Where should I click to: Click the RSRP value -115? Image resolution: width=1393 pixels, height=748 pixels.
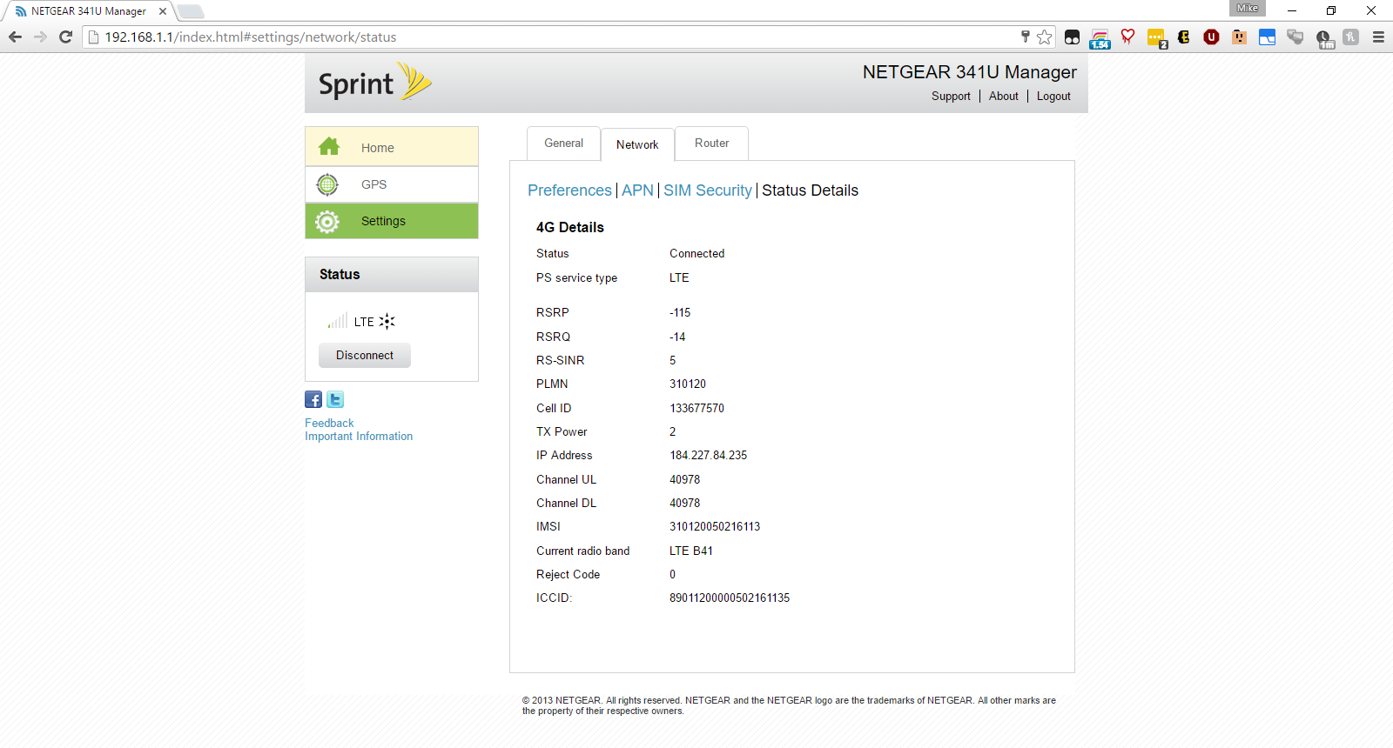point(680,312)
